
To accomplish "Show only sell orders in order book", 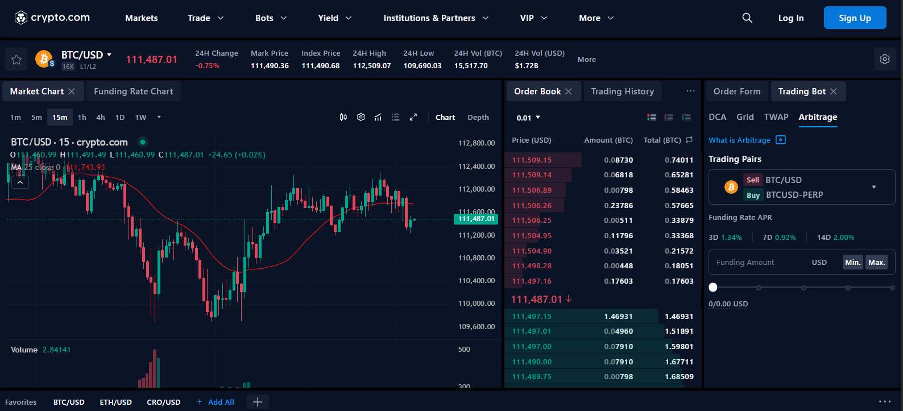I will click(669, 117).
